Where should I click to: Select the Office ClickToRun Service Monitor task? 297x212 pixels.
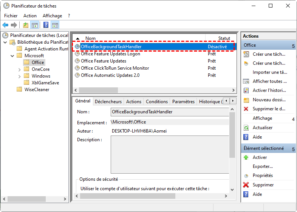pos(115,68)
